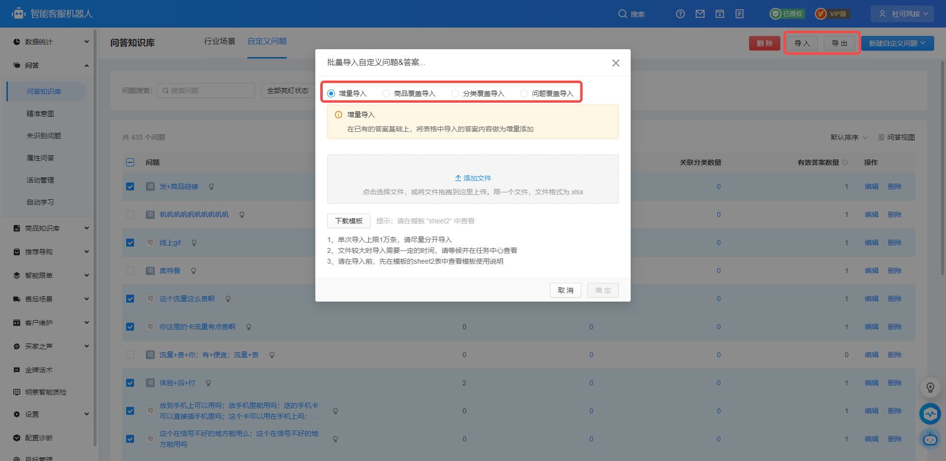
Task: Select the 分类覆盖导入 radio option
Action: point(455,93)
